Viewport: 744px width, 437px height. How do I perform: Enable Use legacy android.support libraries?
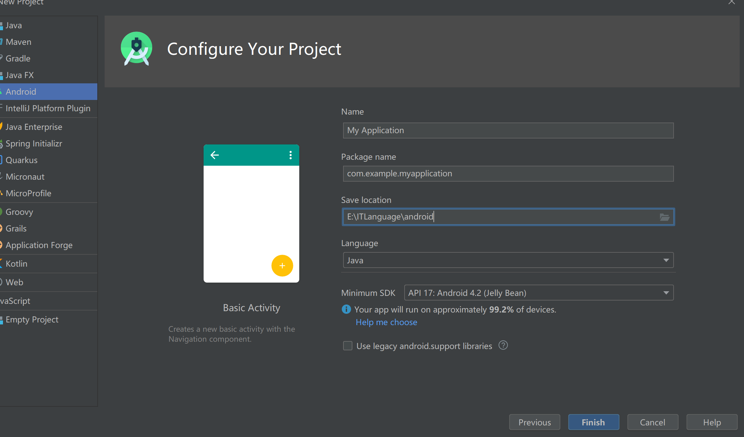[348, 346]
